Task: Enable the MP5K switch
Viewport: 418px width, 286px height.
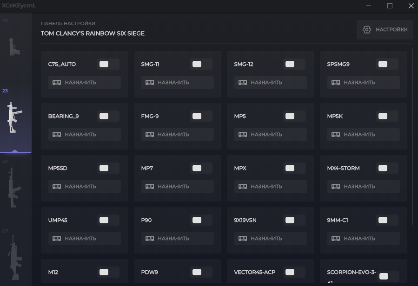Action: [387, 116]
